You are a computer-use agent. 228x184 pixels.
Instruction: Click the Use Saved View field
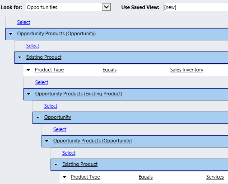[195, 7]
